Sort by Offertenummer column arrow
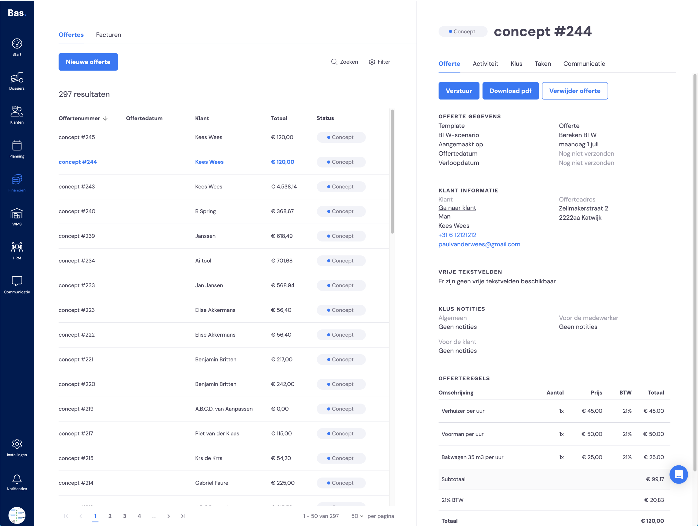 pyautogui.click(x=105, y=118)
